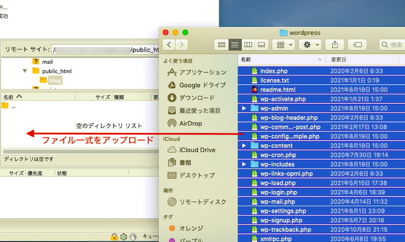Viewport: 405px width, 242px height.
Task: Click the speed limit gauge icon in FileZilla
Action: [x=133, y=236]
